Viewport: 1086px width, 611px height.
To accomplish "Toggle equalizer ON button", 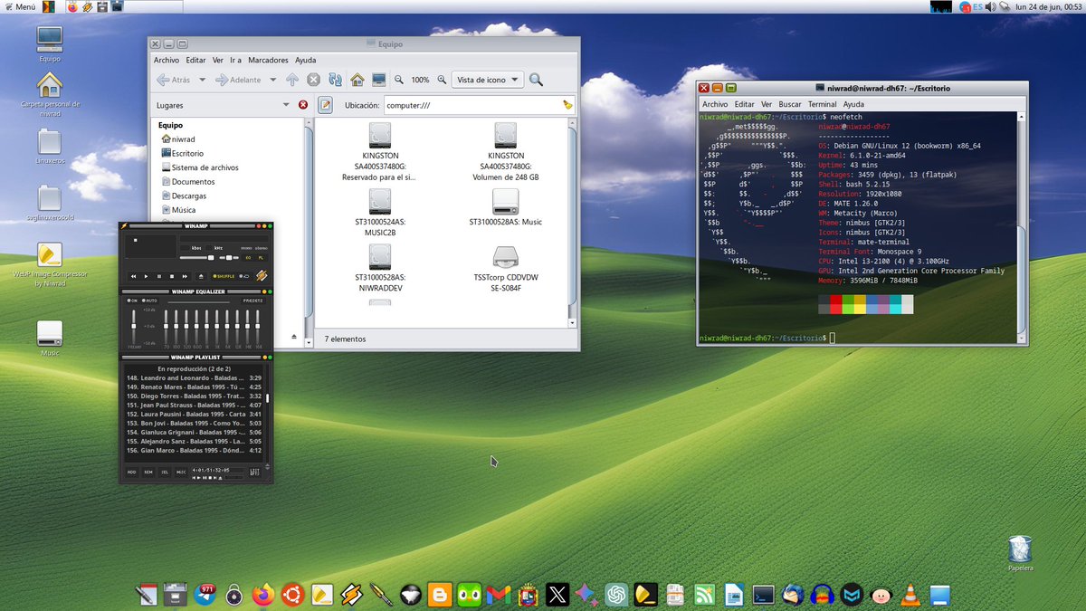I will pos(132,301).
